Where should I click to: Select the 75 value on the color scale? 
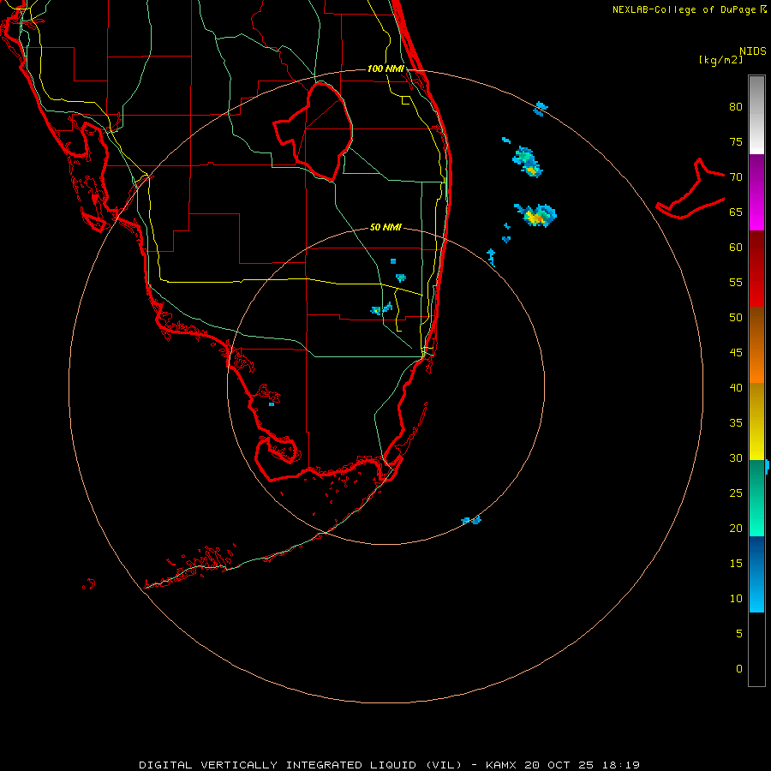[736, 141]
